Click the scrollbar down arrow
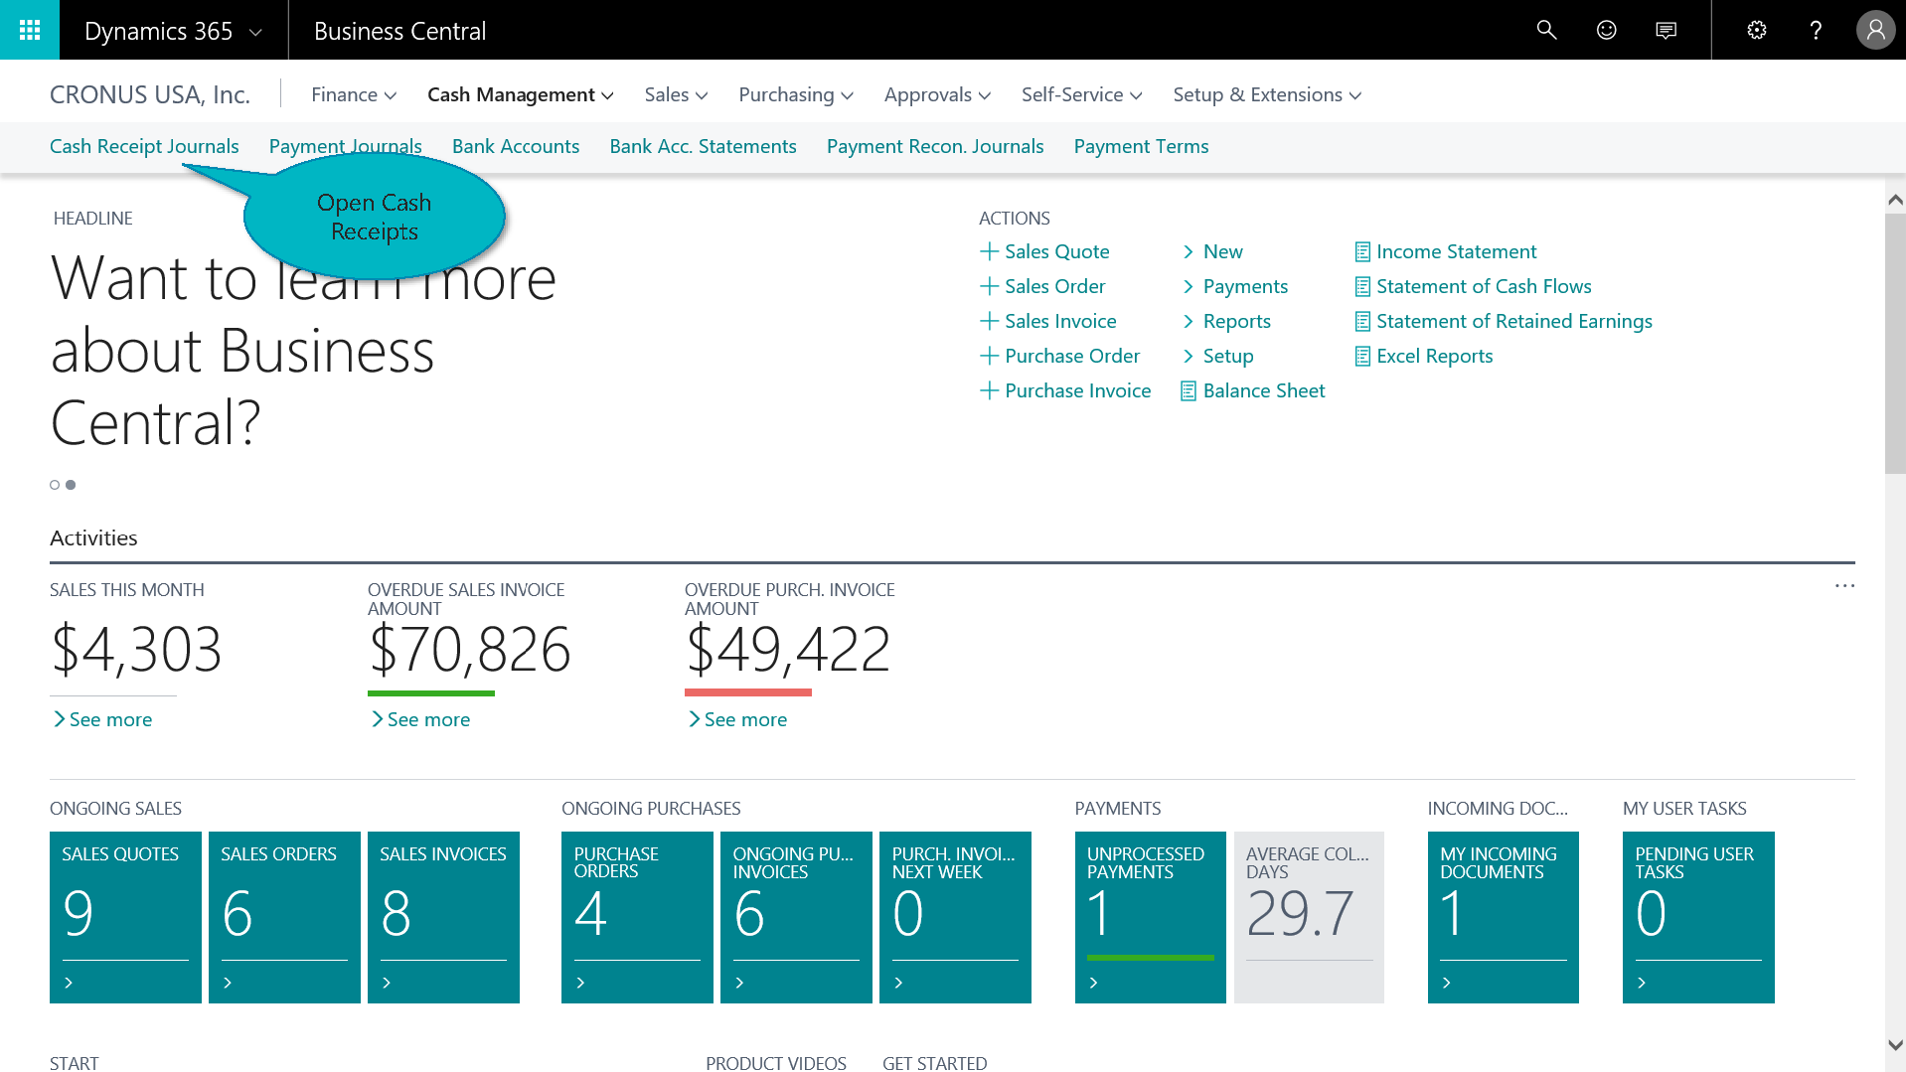The height and width of the screenshot is (1072, 1906). (x=1895, y=1045)
